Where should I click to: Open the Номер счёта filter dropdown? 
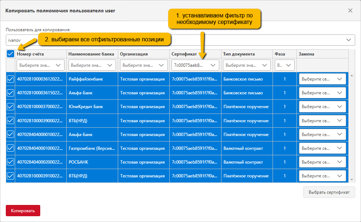coord(40,65)
